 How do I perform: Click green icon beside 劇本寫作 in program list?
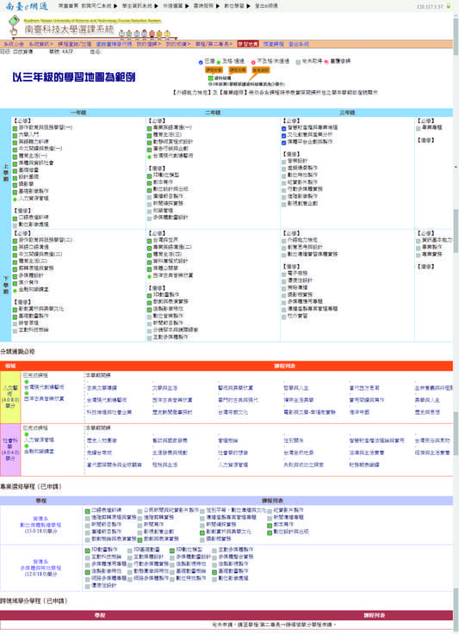point(270,526)
